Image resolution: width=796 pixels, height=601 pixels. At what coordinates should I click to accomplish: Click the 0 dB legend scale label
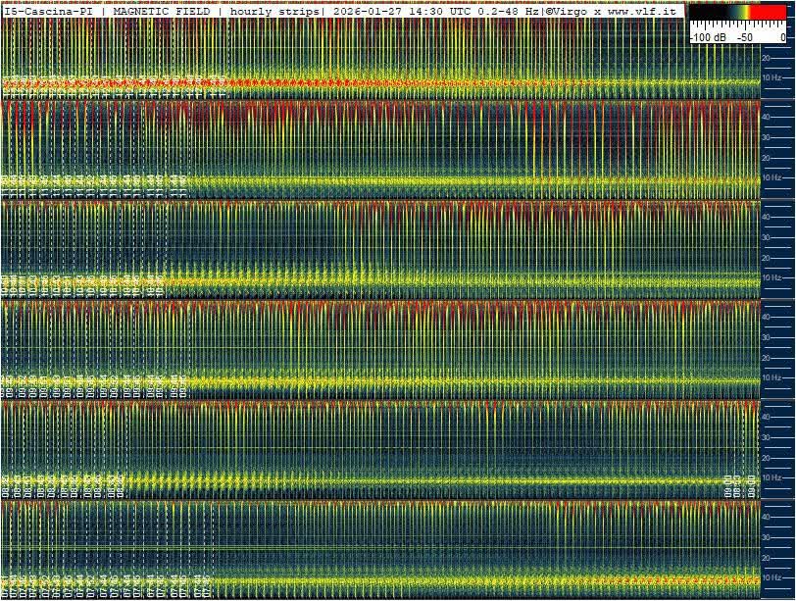[x=782, y=36]
